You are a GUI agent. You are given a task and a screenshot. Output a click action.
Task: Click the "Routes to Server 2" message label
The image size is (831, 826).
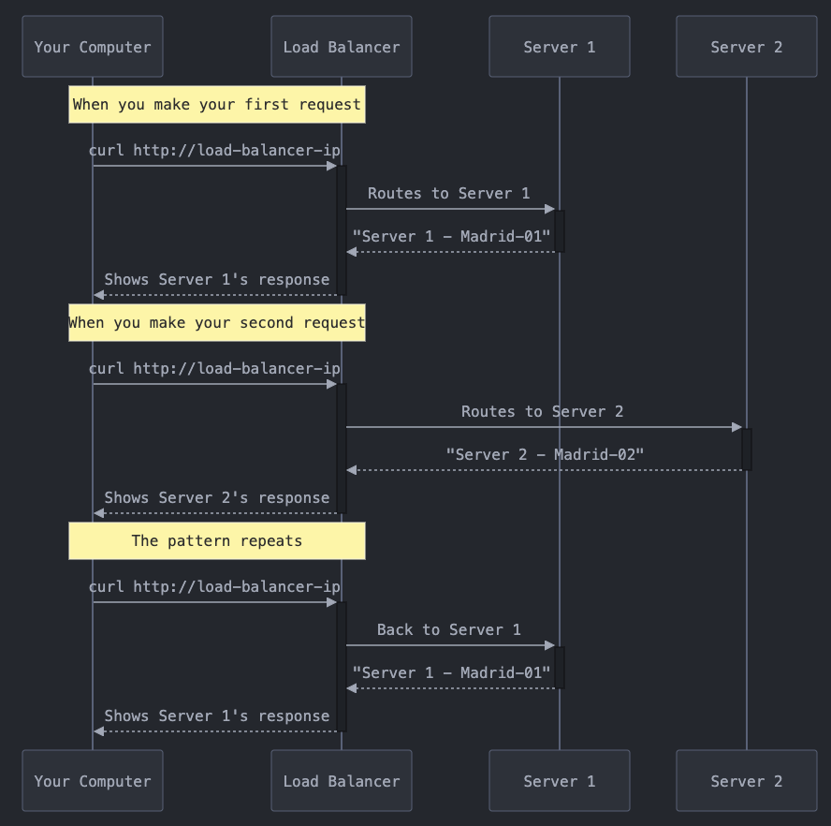[x=542, y=411]
